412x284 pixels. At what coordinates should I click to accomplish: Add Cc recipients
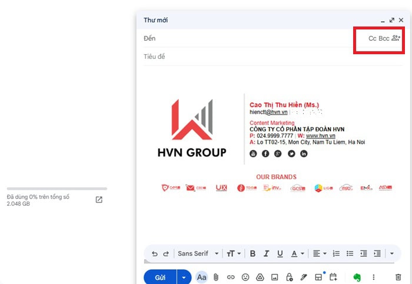pyautogui.click(x=373, y=38)
